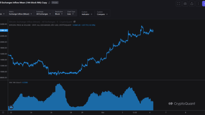Click the CryptoQuant watermark logo
Screen dimensions: 205x115
click(x=182, y=103)
